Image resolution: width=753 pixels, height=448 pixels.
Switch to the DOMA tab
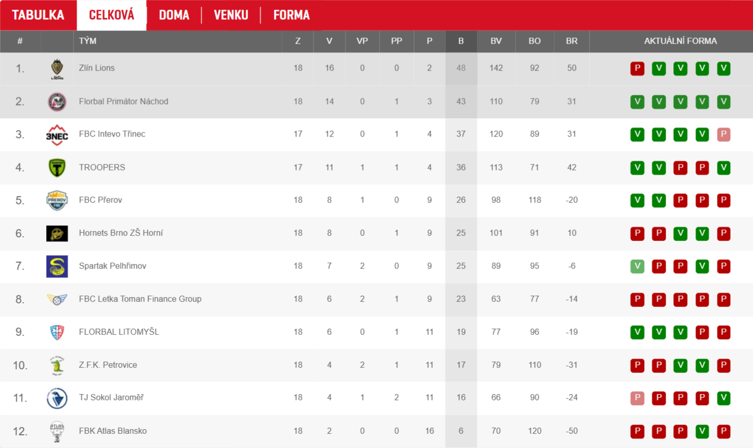coord(174,15)
